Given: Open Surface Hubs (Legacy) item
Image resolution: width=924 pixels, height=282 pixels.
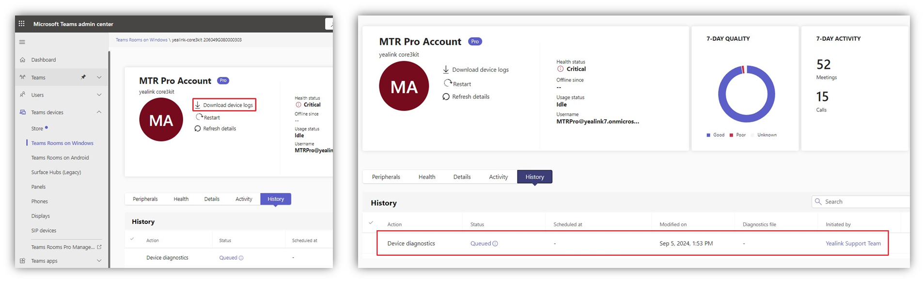Looking at the screenshot, I should [56, 172].
